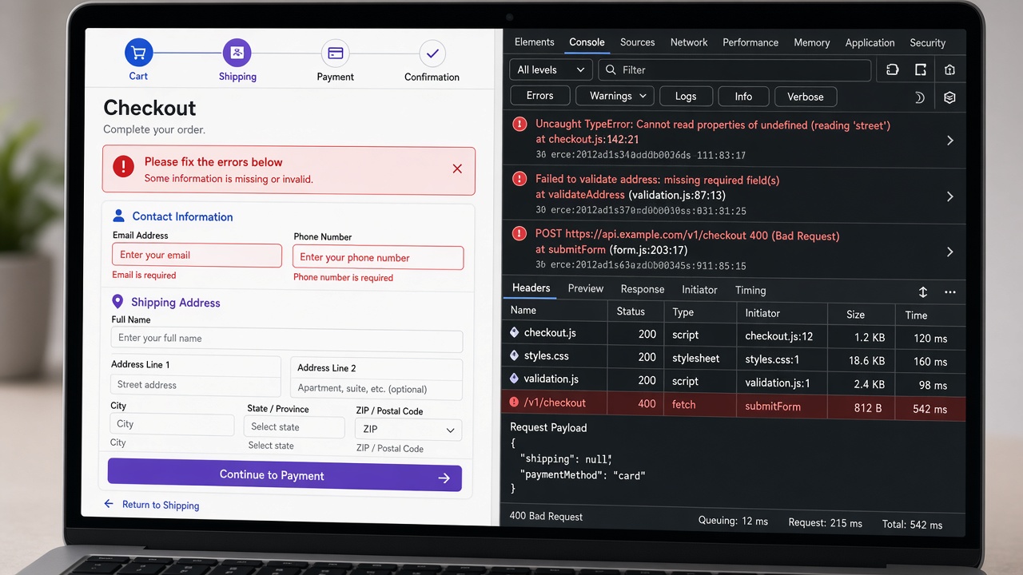Image resolution: width=1023 pixels, height=575 pixels.
Task: Select the Console tab
Action: click(587, 42)
